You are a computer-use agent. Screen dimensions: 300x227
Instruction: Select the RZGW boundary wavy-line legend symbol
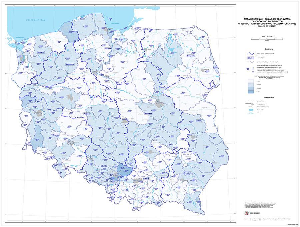pos(250,53)
